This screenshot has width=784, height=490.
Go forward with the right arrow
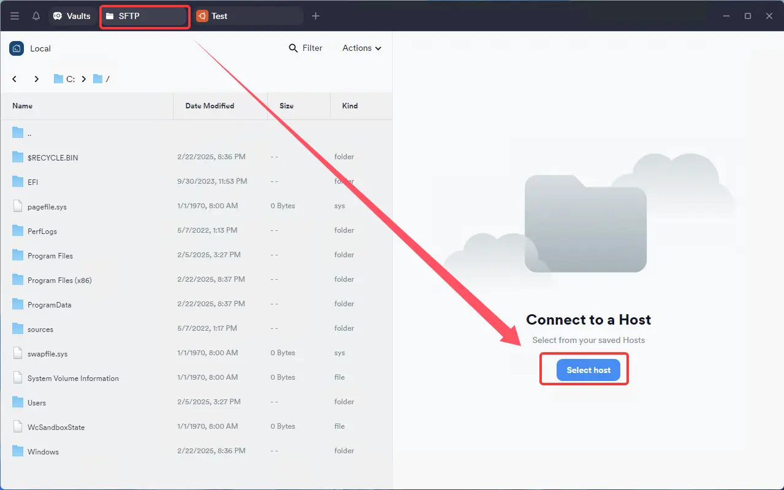[37, 79]
